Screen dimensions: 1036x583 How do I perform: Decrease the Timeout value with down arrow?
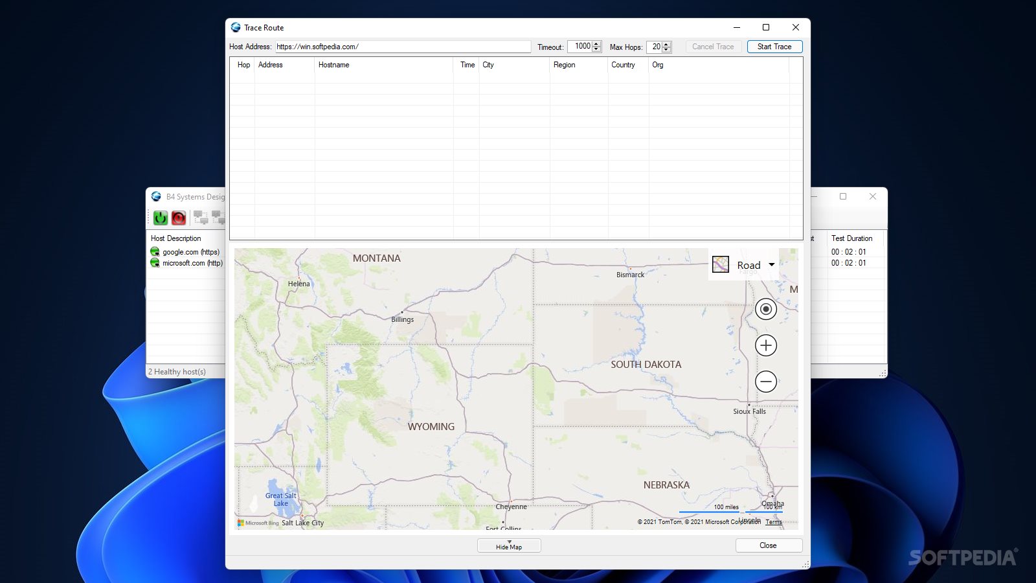(596, 50)
